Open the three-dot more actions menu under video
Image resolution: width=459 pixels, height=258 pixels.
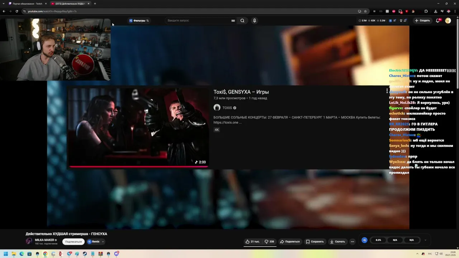tap(352, 242)
